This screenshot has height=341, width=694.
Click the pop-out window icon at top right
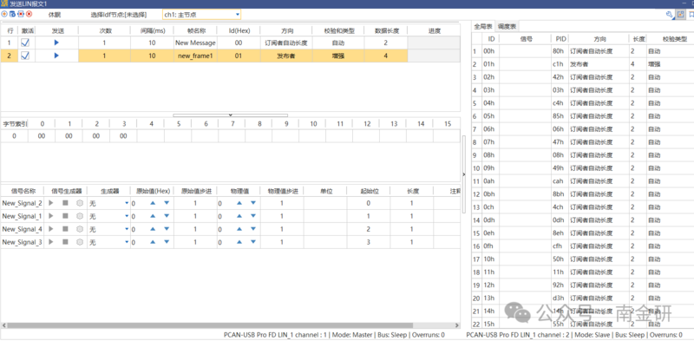[681, 14]
